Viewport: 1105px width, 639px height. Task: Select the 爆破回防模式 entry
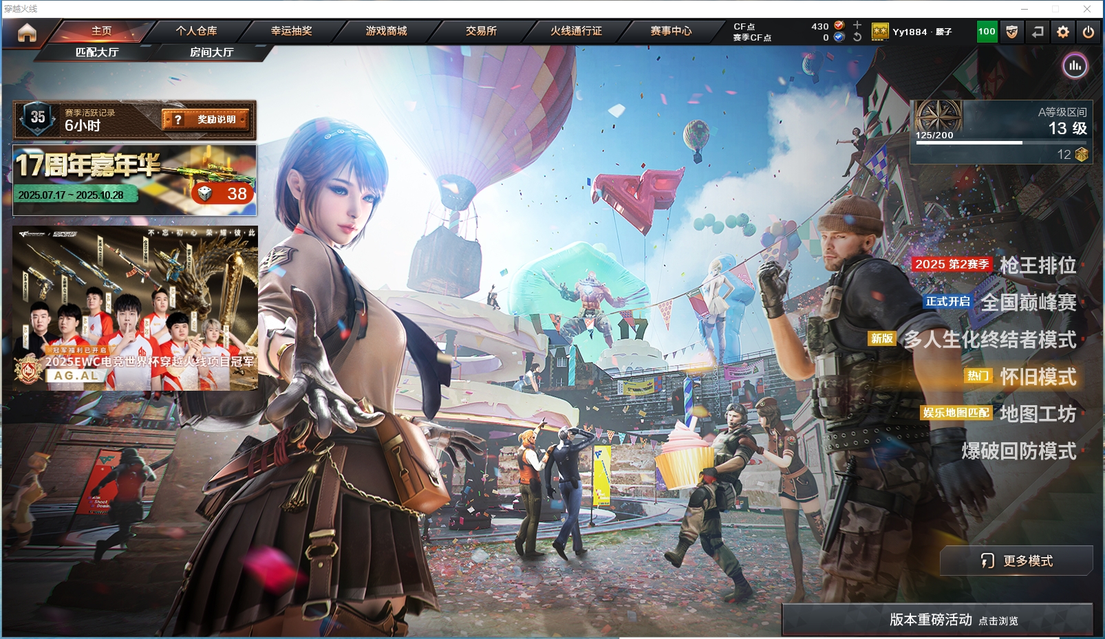1019,451
